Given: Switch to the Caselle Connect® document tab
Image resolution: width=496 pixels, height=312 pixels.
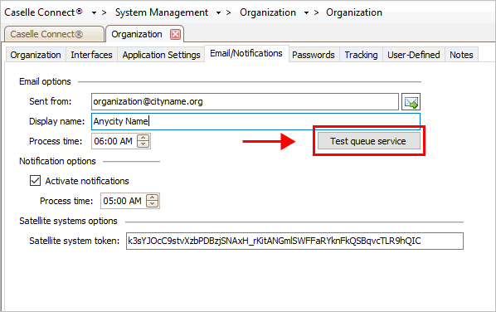Looking at the screenshot, I should pos(54,34).
